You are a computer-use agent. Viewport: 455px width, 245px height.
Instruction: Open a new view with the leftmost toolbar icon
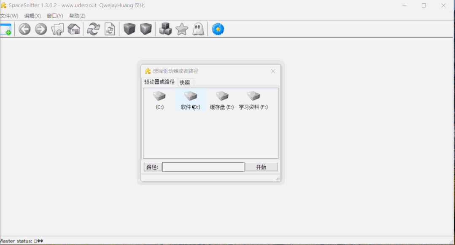(x=6, y=29)
